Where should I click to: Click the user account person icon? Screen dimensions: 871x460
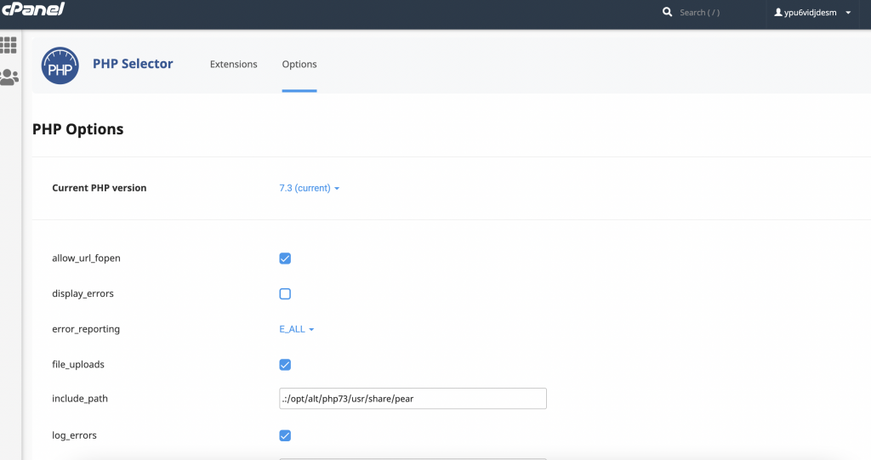tap(778, 12)
